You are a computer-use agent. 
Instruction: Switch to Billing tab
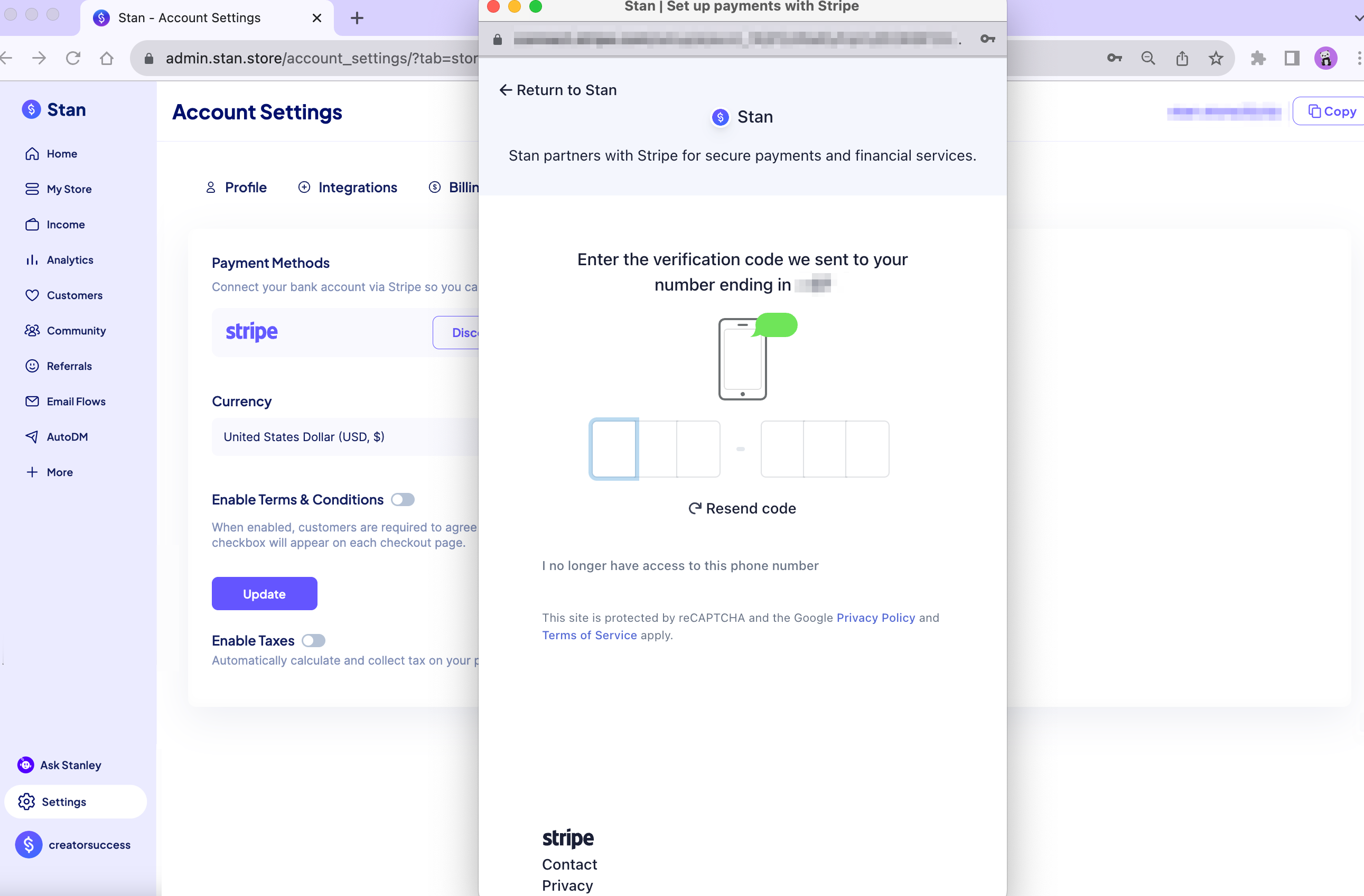(453, 188)
